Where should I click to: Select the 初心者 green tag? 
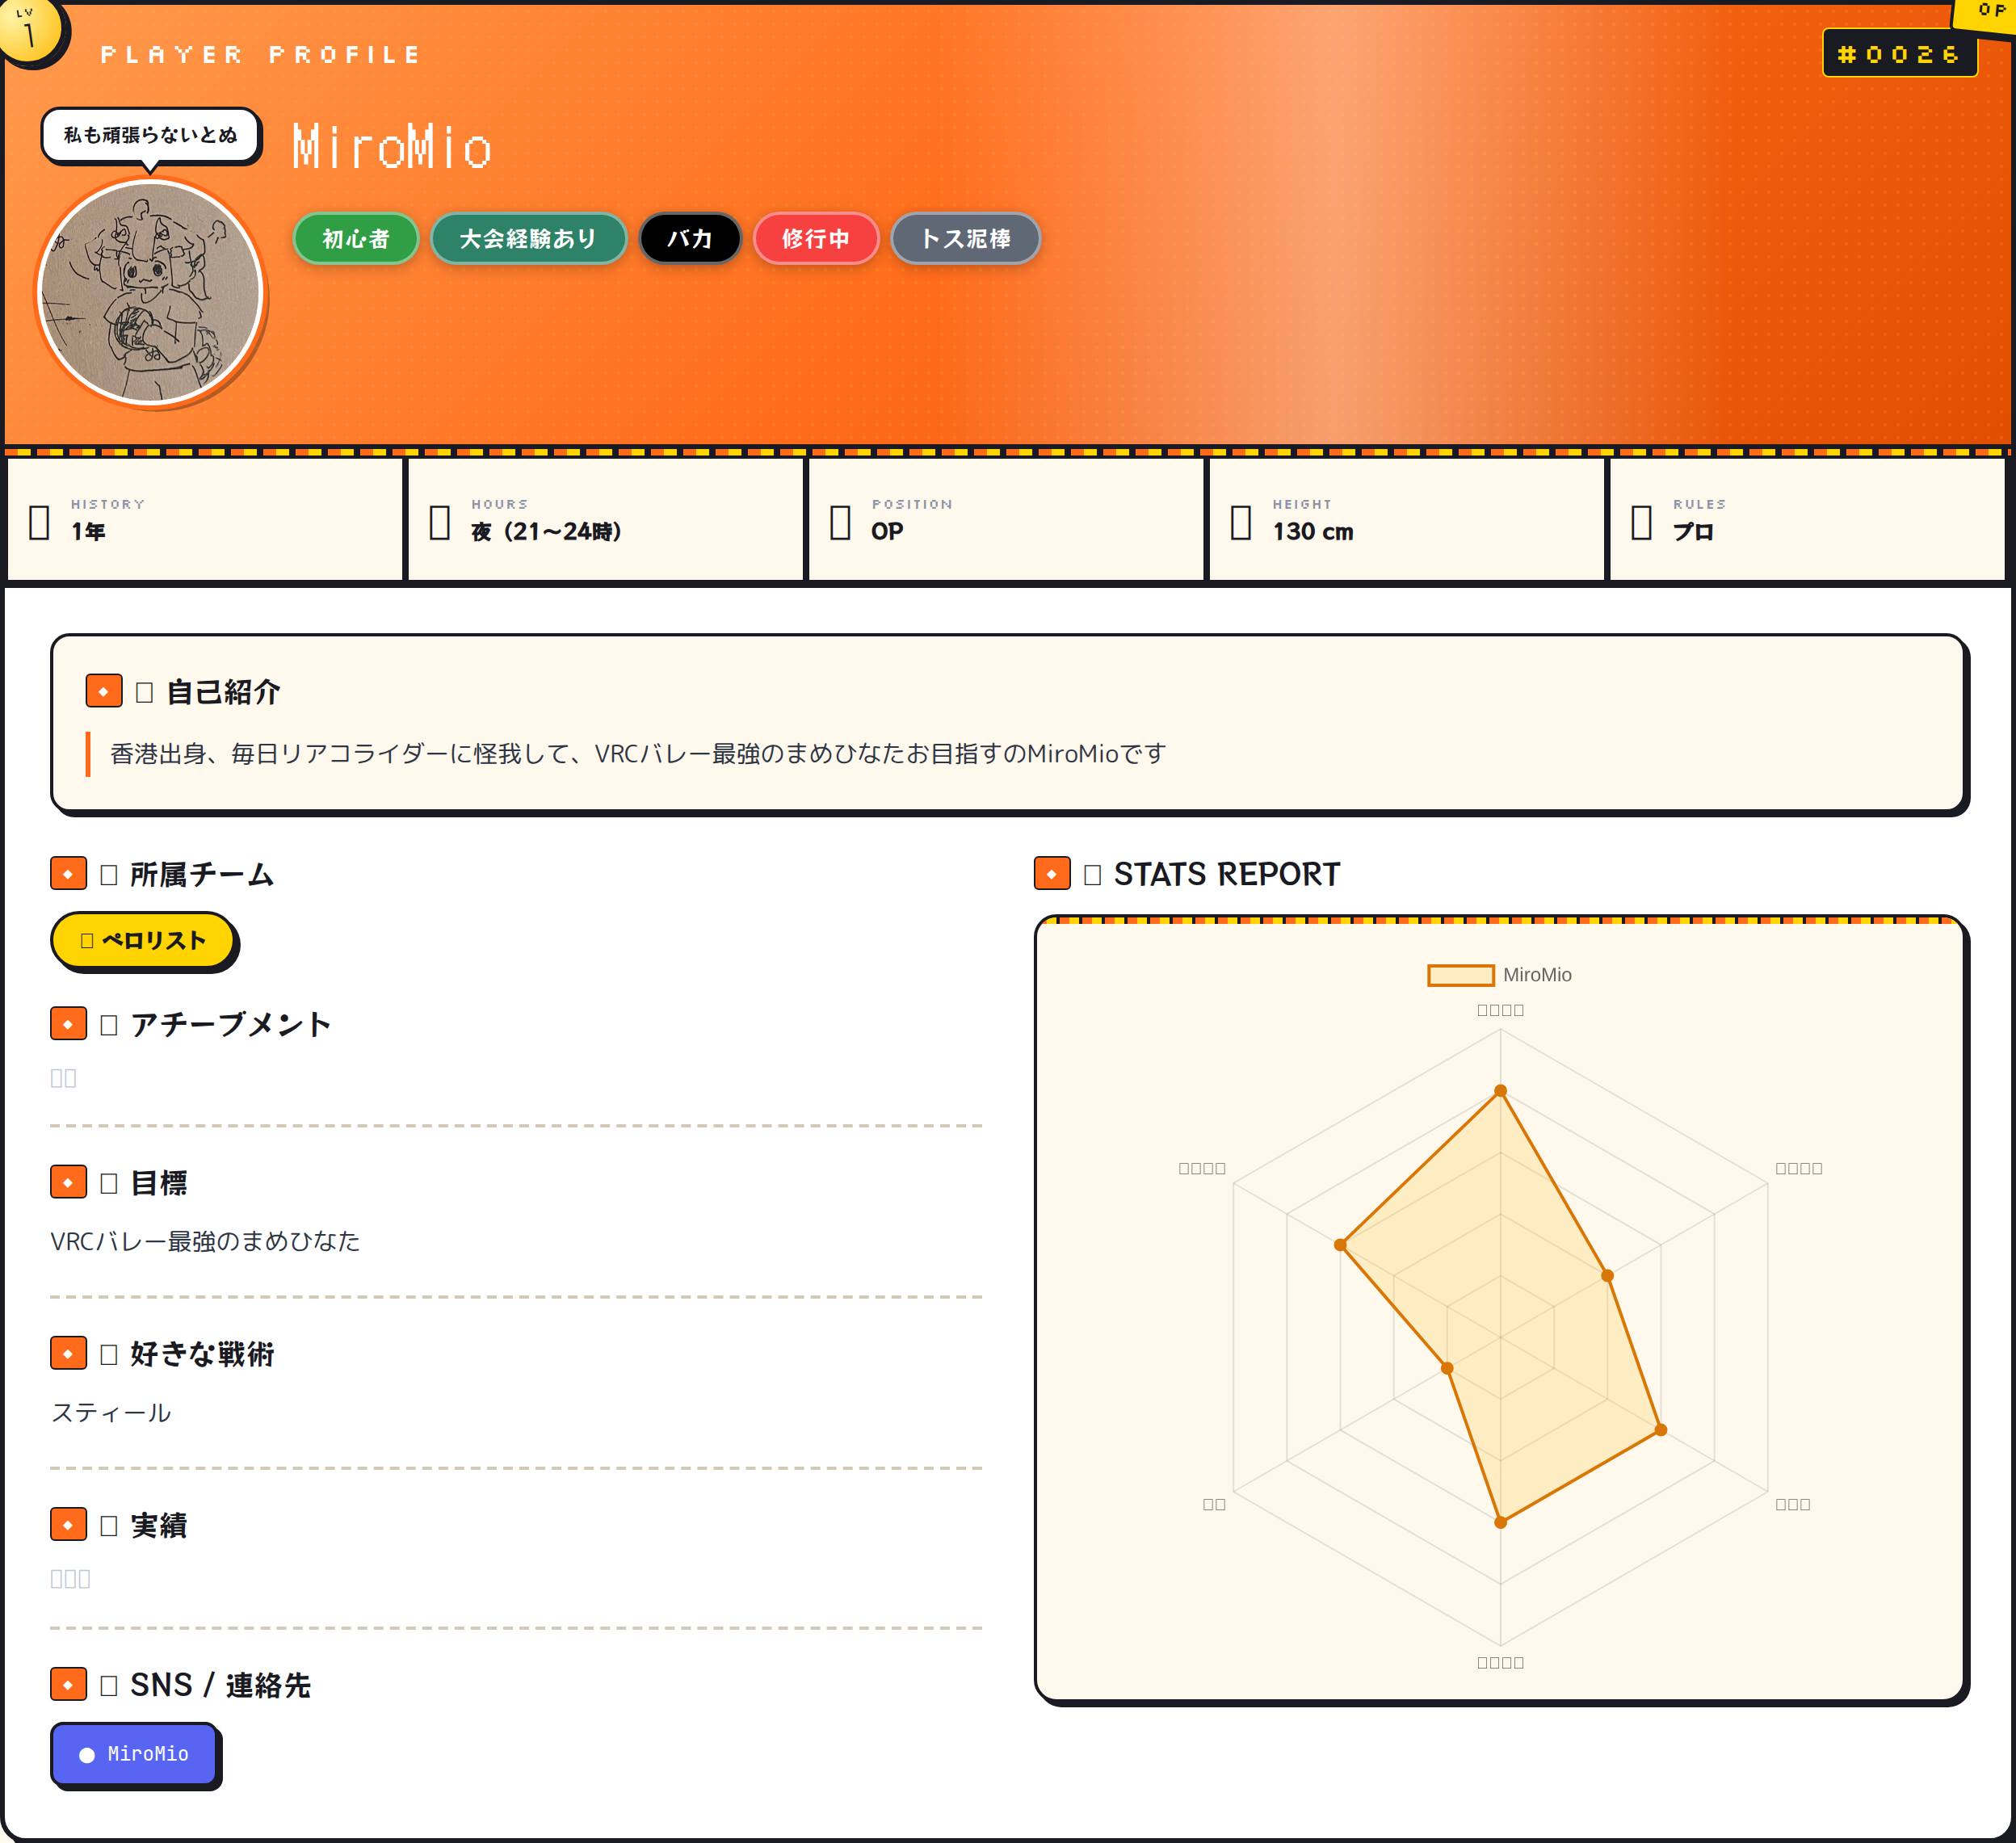coord(355,238)
